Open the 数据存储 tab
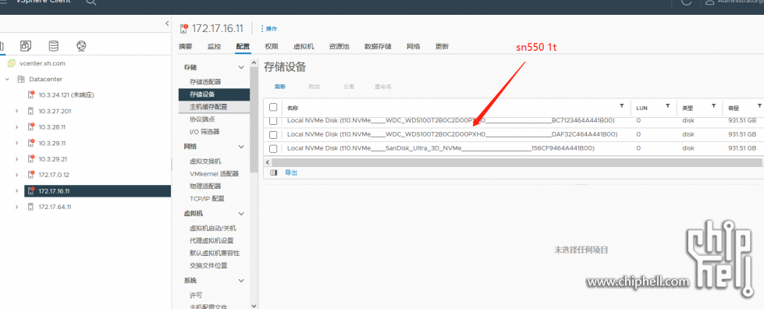 [x=378, y=47]
